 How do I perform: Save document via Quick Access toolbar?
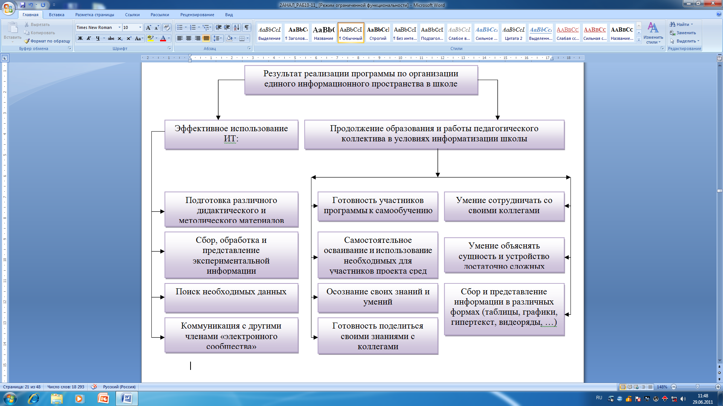point(23,5)
